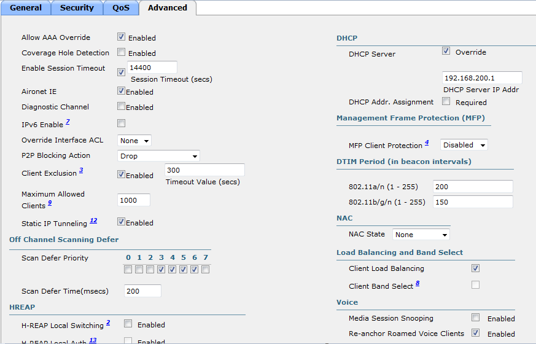This screenshot has width=536, height=344.
Task: Click footnote 12 link for Static IP Tunneling
Action: (93, 221)
